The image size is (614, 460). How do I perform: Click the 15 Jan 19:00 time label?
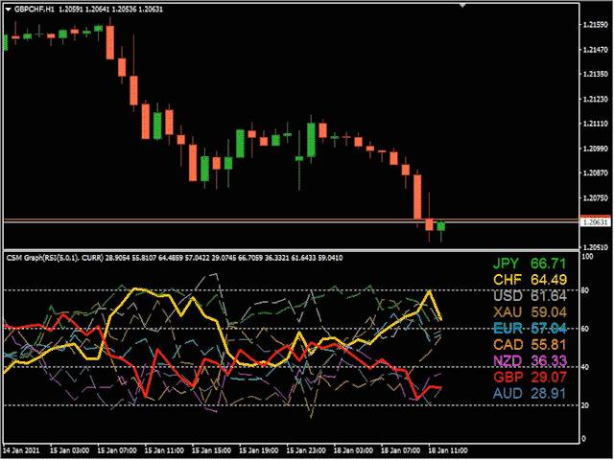259,450
